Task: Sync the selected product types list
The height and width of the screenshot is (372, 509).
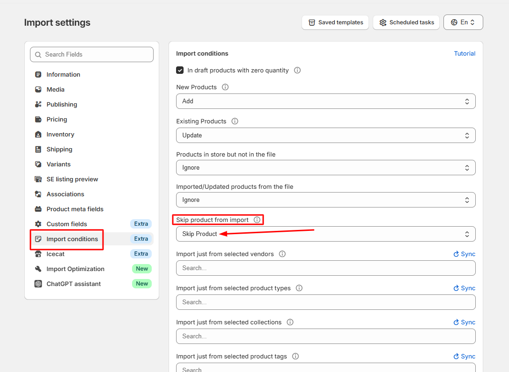Action: (x=464, y=288)
